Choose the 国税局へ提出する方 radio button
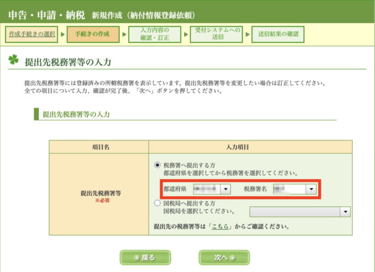The image size is (375, 272). tap(157, 203)
